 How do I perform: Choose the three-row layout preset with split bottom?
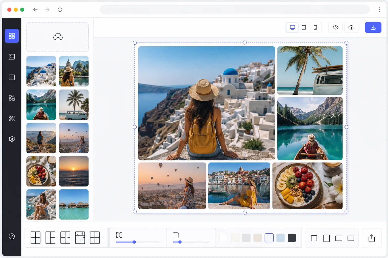coord(80,238)
